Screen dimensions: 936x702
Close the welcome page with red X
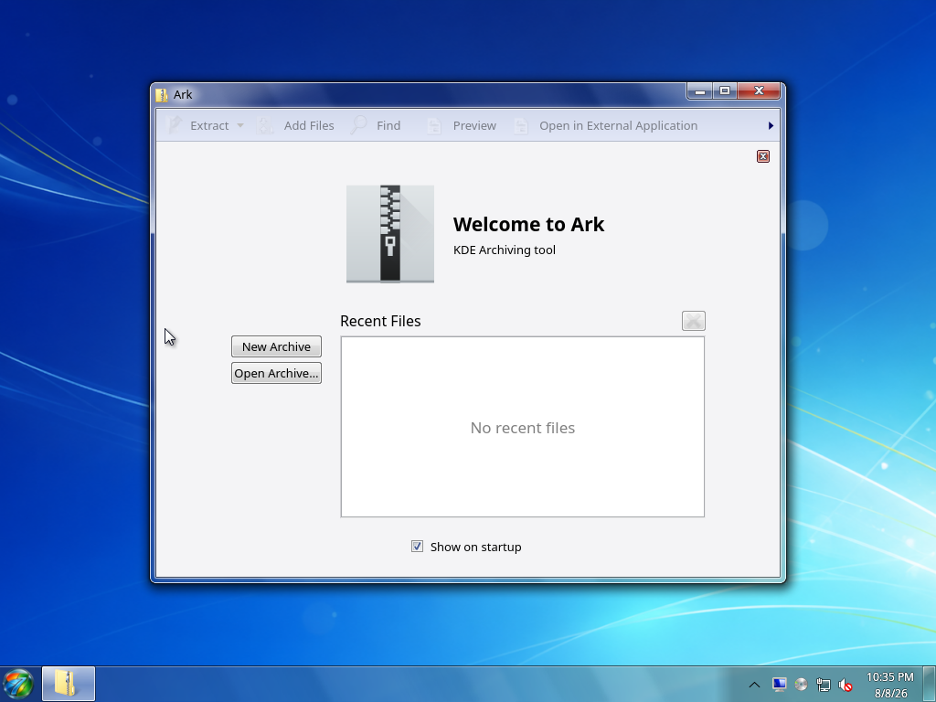tap(763, 156)
